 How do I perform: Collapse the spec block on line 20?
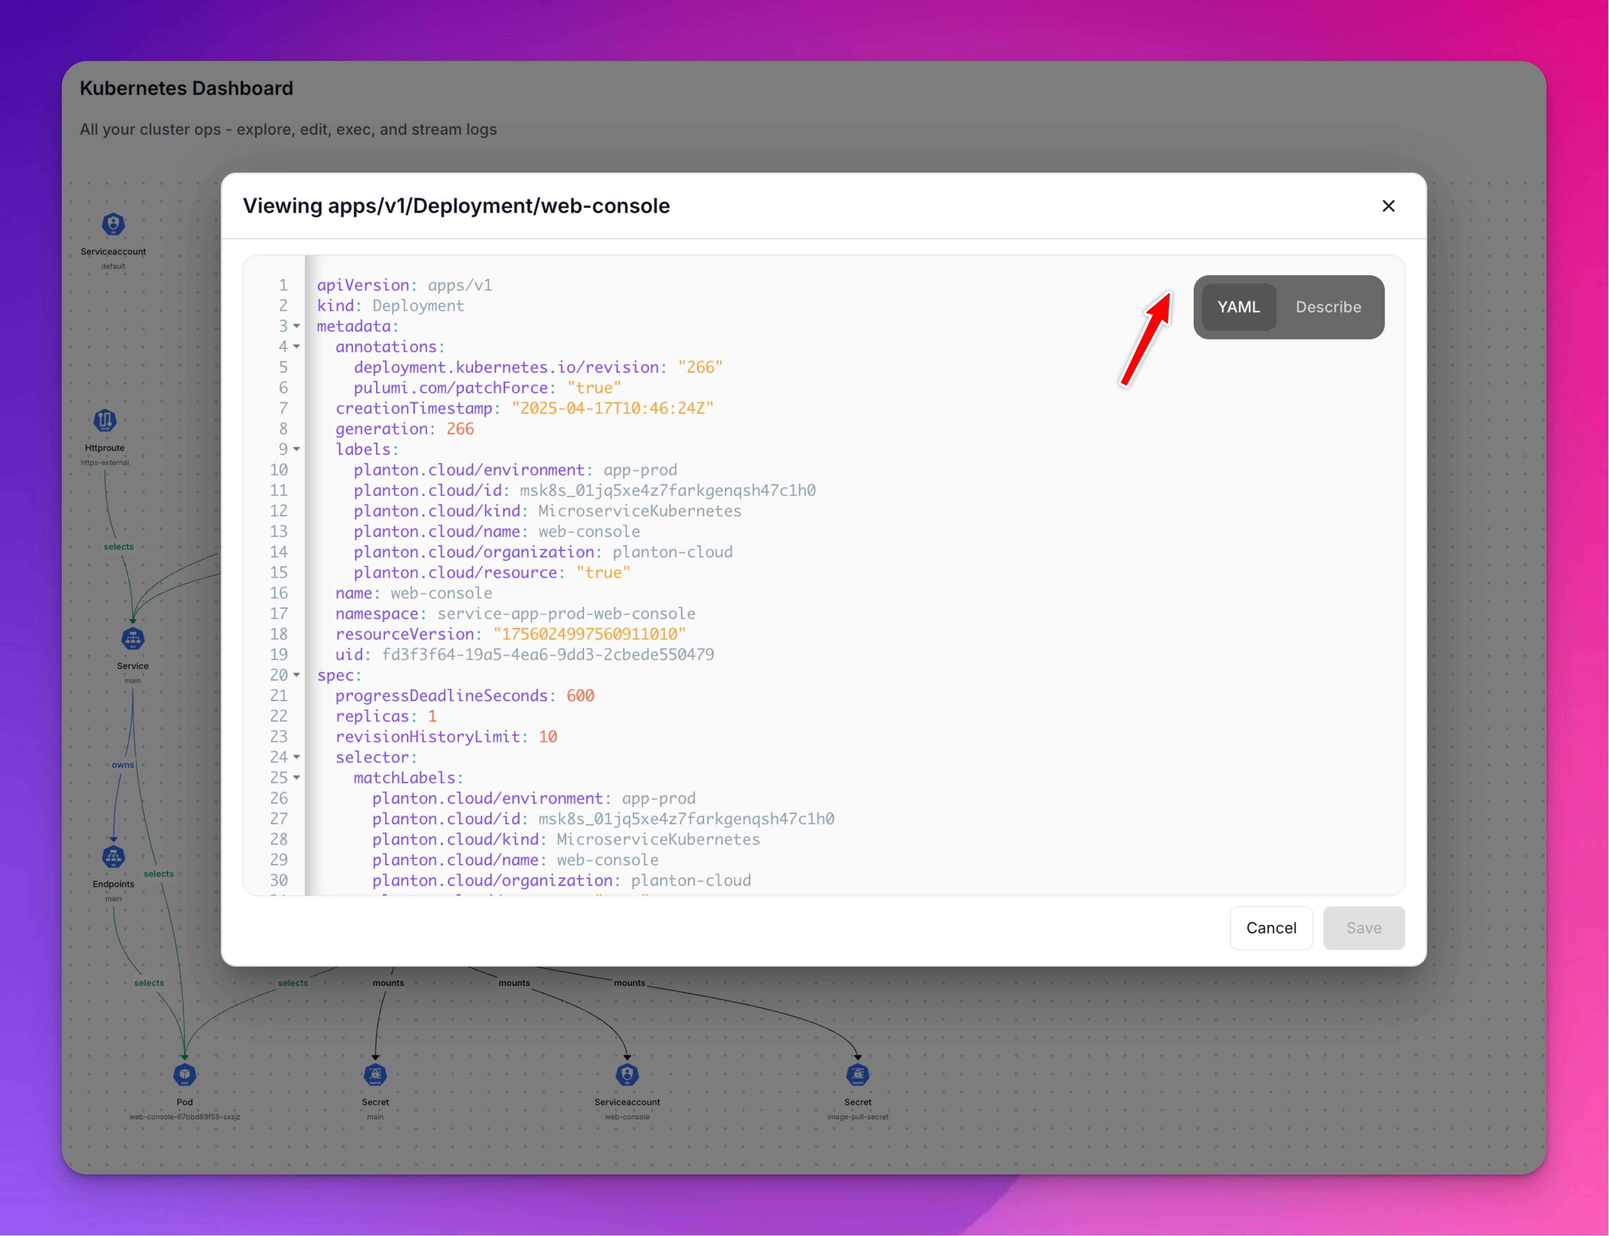pos(297,674)
